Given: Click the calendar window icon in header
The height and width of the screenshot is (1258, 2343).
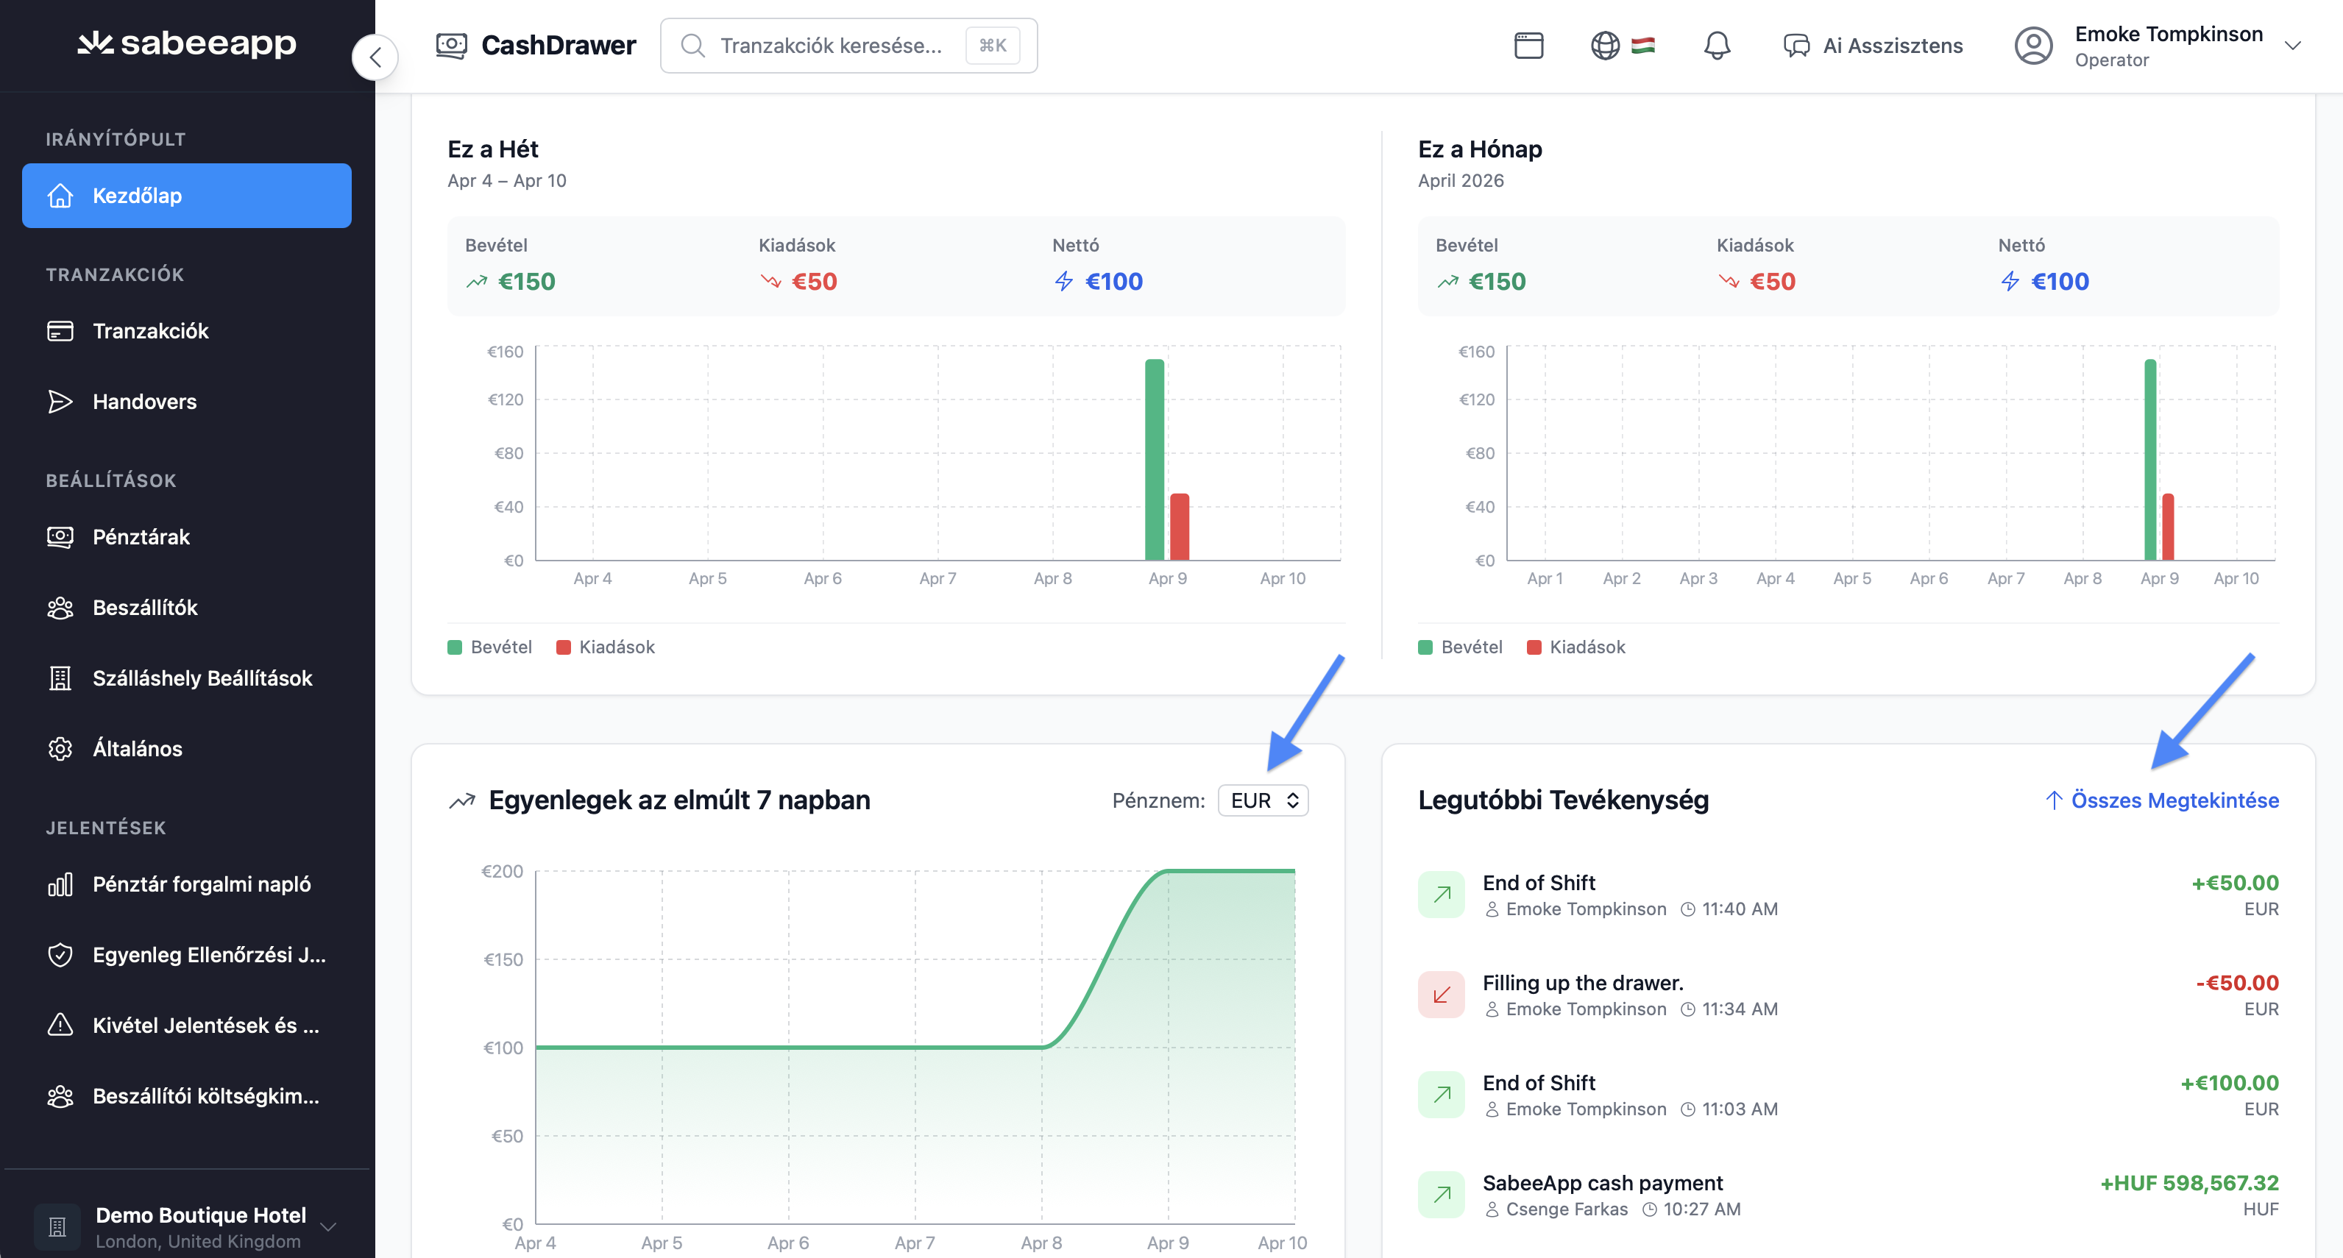Looking at the screenshot, I should [1528, 46].
